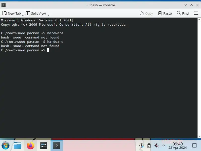201x151 pixels.
Task: Click first 'bash: suoo: command not found' line
Action: [x=30, y=37]
